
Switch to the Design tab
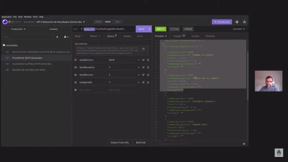pos(98,22)
